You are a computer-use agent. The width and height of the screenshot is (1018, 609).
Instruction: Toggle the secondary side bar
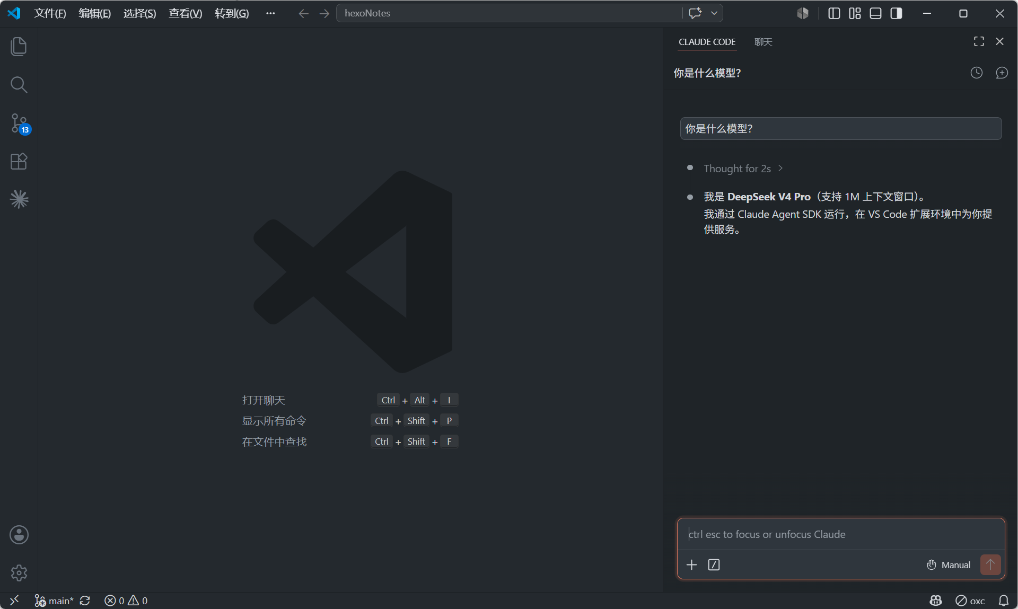[x=897, y=13]
